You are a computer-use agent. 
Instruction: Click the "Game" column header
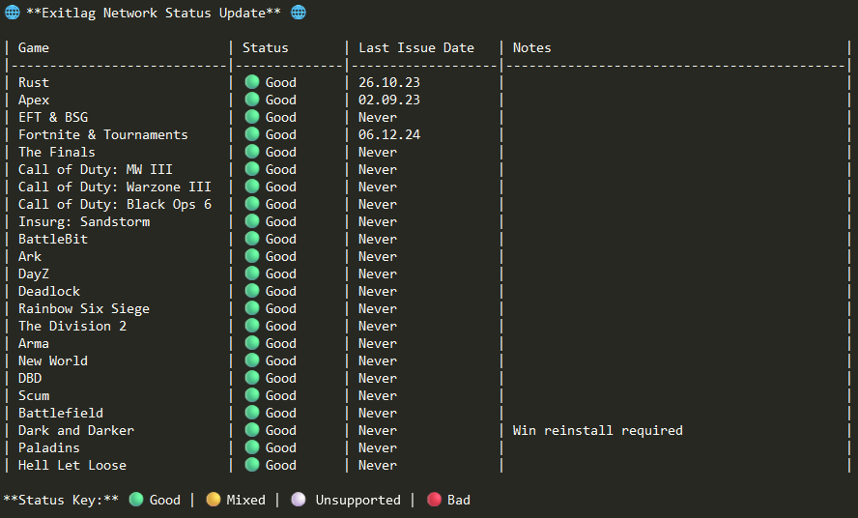tap(34, 47)
